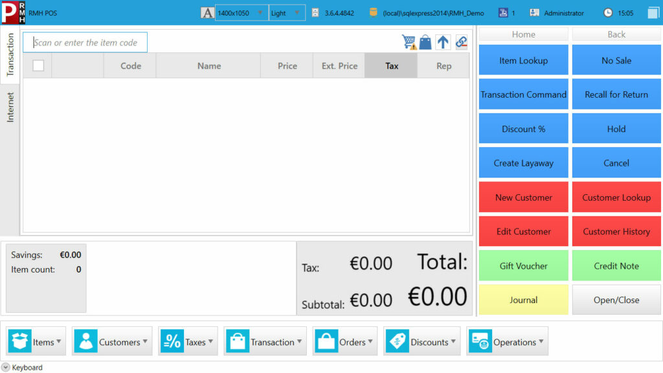Open Customer History
Viewport: 663px width, 373px height.
[616, 231]
